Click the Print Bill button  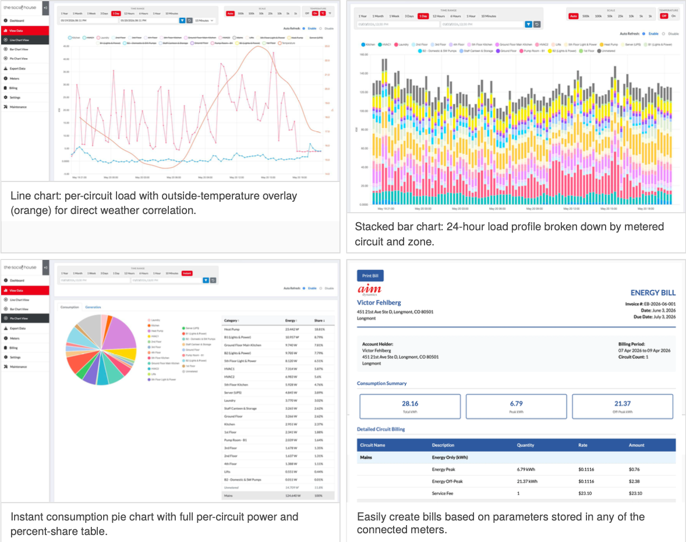click(370, 276)
